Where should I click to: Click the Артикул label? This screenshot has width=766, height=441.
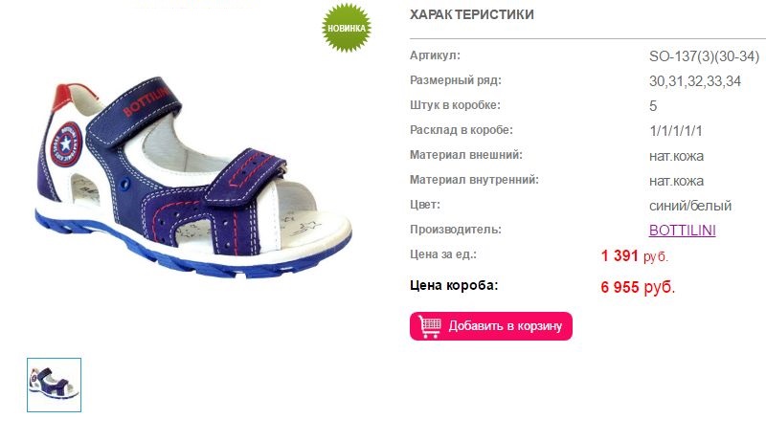pyautogui.click(x=435, y=55)
